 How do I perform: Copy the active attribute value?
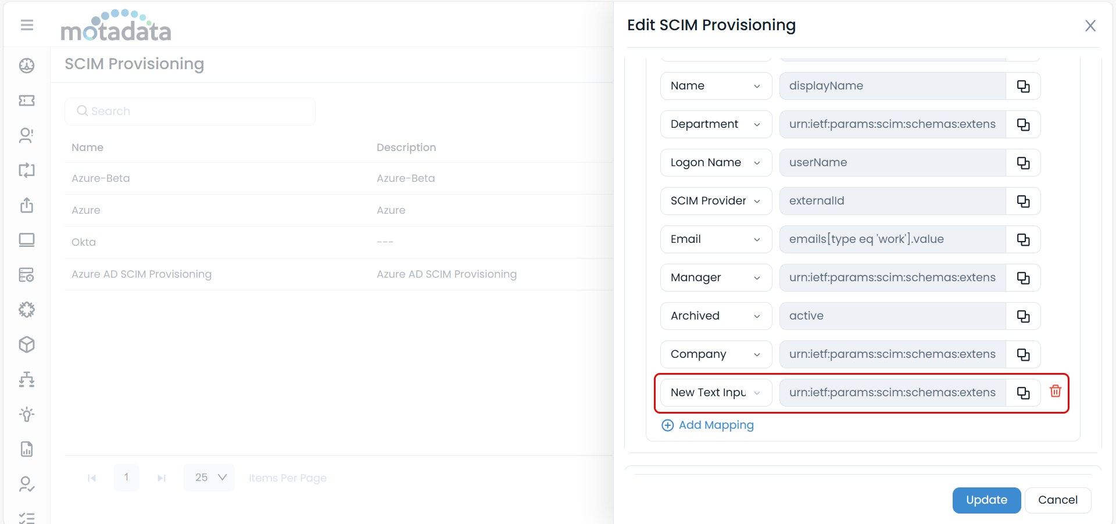click(1023, 316)
